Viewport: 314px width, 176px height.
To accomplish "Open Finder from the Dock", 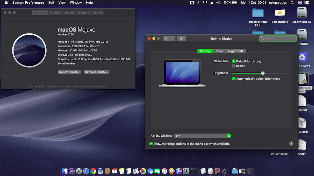I will 65,171.
